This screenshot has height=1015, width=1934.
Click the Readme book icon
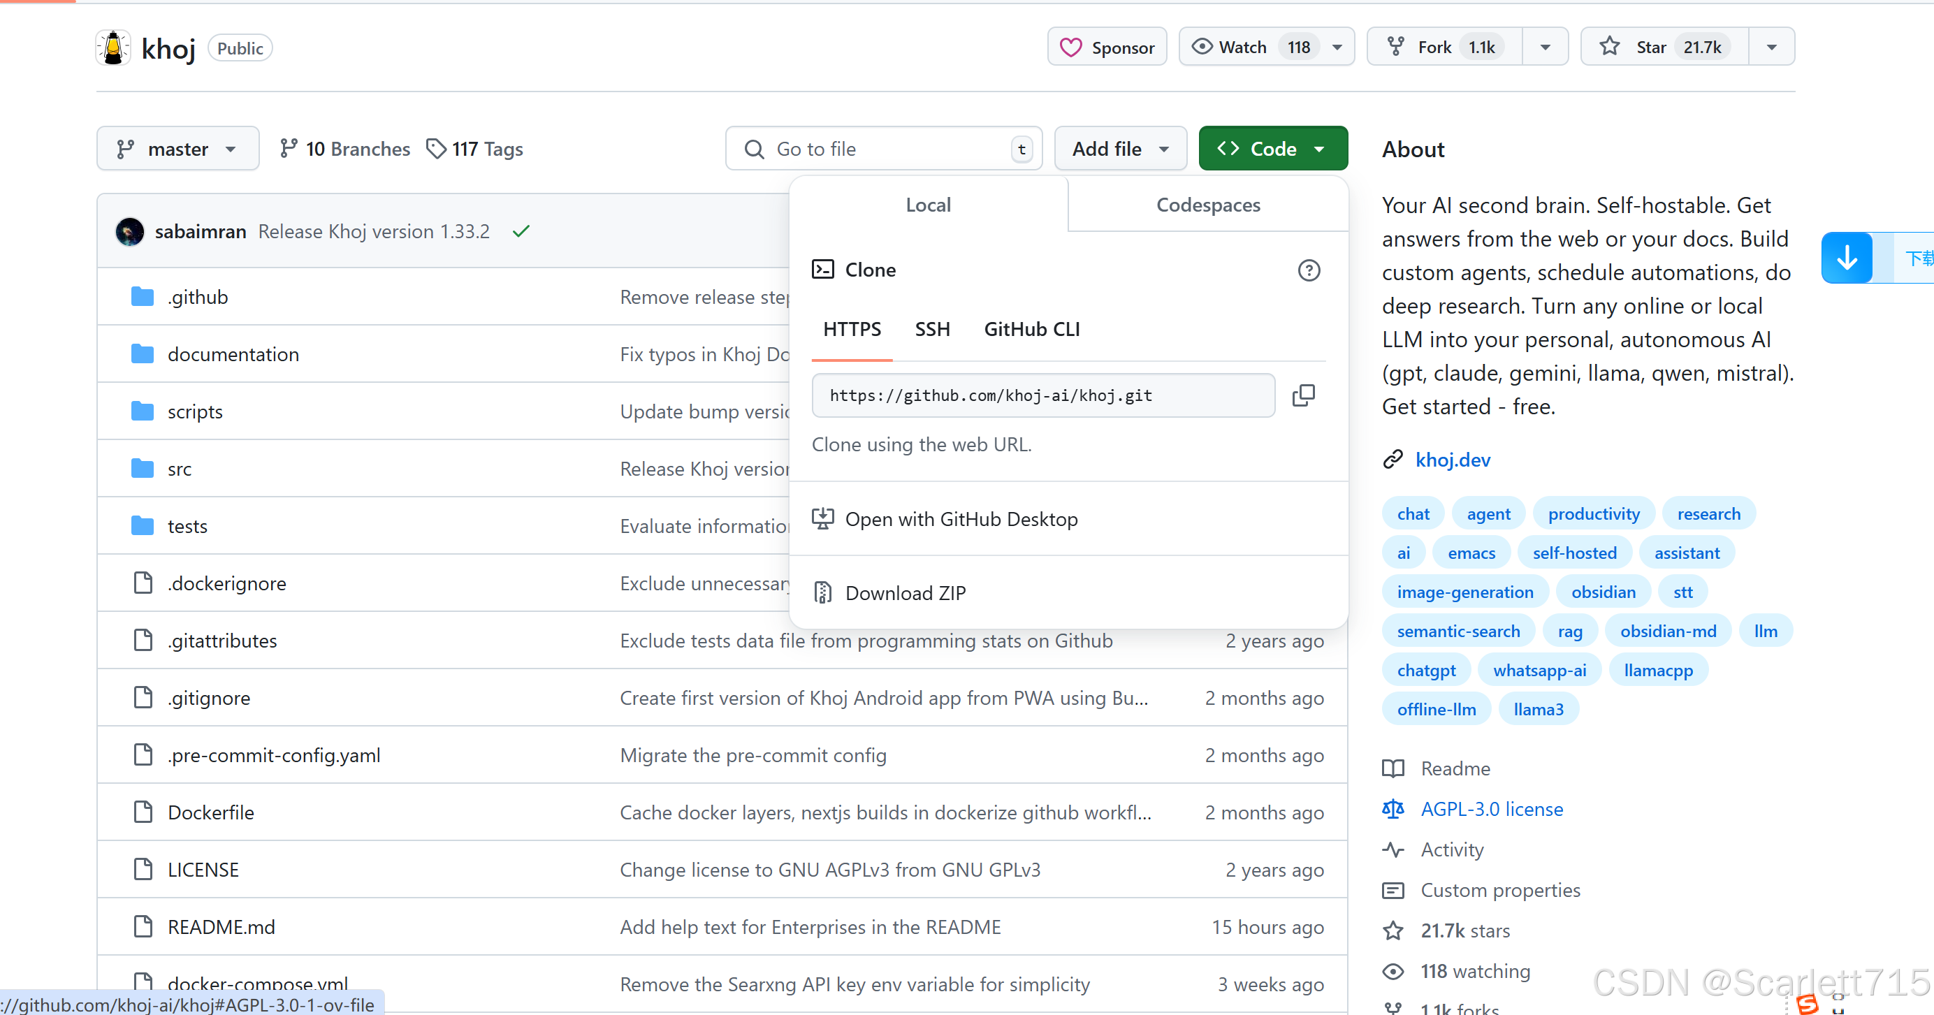tap(1393, 768)
